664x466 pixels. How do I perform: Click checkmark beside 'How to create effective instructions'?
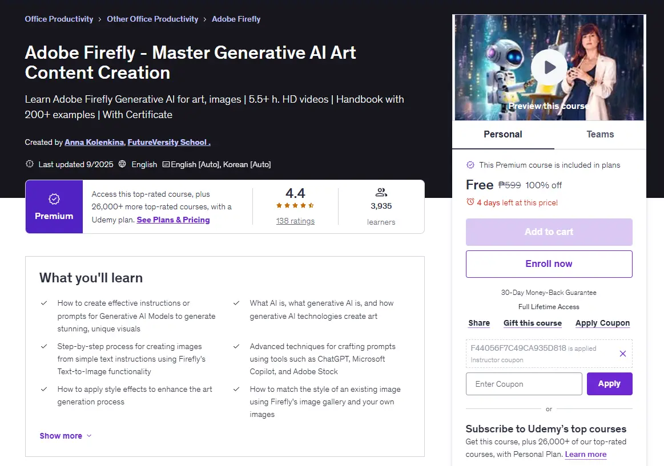click(x=43, y=303)
